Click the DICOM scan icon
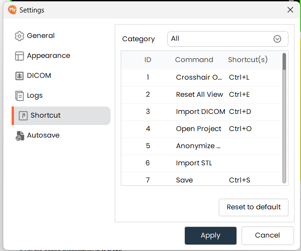Viewport: 301px width, 251px height. coord(19,76)
